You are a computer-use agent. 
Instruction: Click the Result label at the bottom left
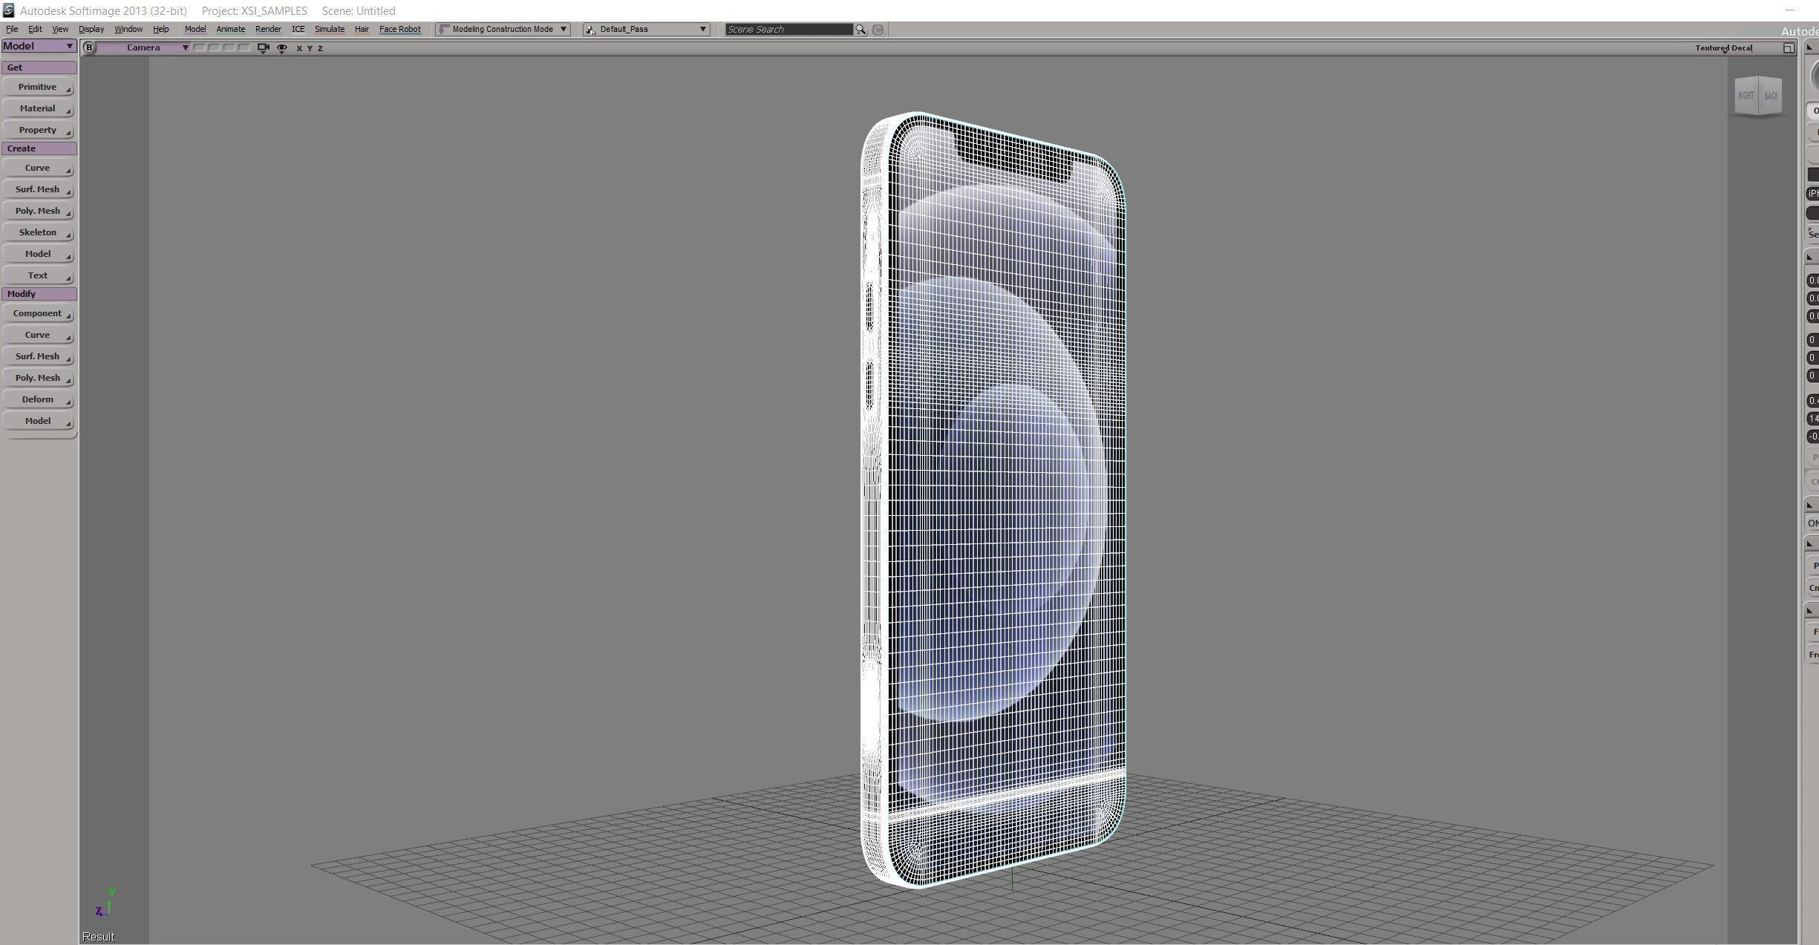click(x=98, y=937)
